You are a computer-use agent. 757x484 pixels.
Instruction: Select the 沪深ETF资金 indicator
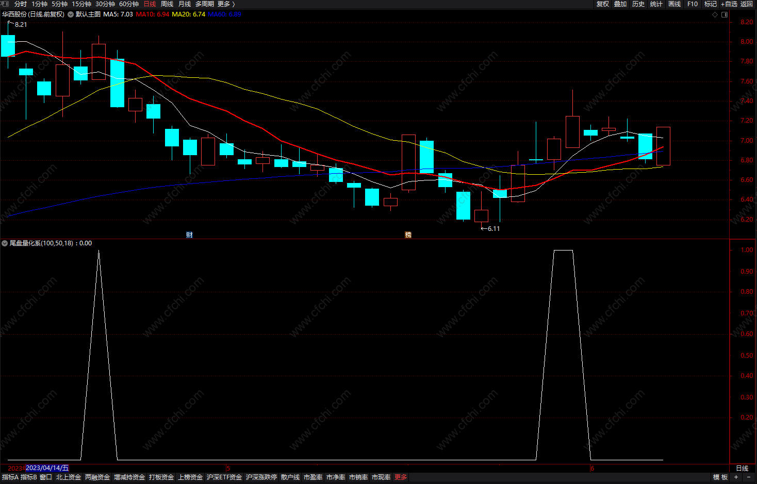[x=224, y=477]
